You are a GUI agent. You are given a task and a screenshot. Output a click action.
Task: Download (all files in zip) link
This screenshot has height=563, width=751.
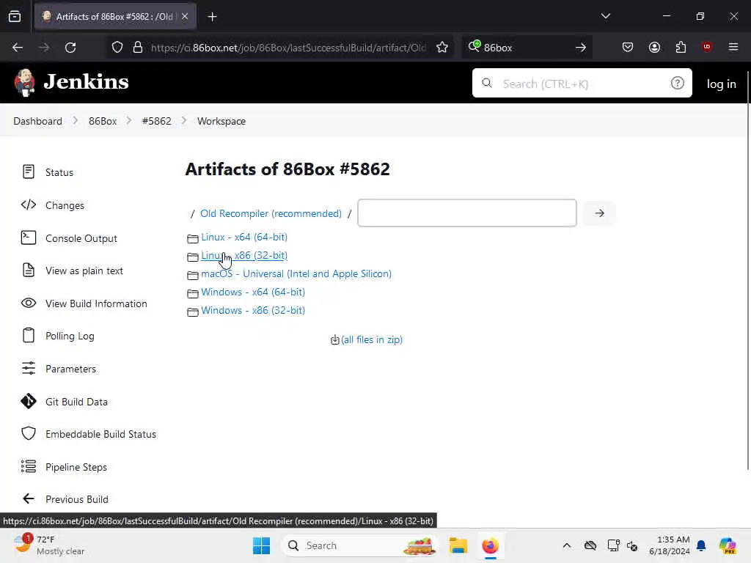click(x=372, y=339)
